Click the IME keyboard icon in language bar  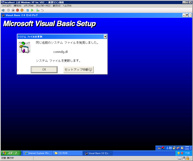tap(159, 148)
